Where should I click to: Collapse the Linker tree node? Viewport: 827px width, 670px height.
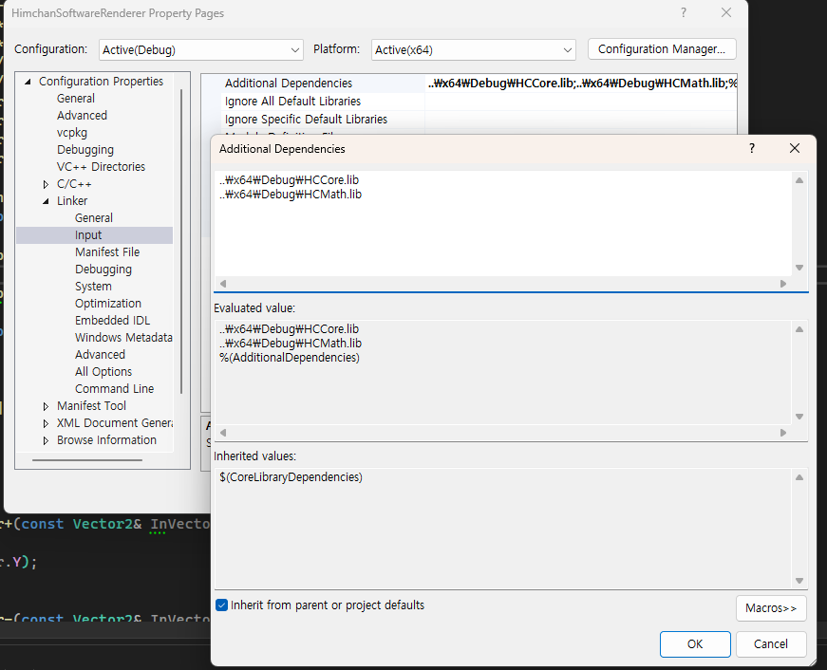point(46,201)
